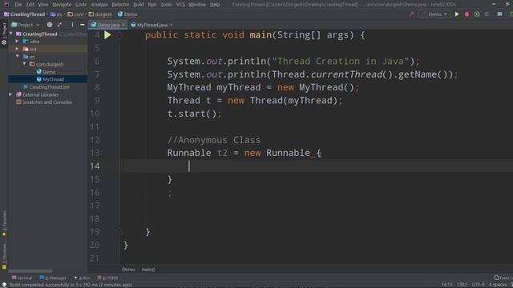Click the Project panel horizontal scrollbar
Viewport: 513px width, 288px height.
coord(30,271)
